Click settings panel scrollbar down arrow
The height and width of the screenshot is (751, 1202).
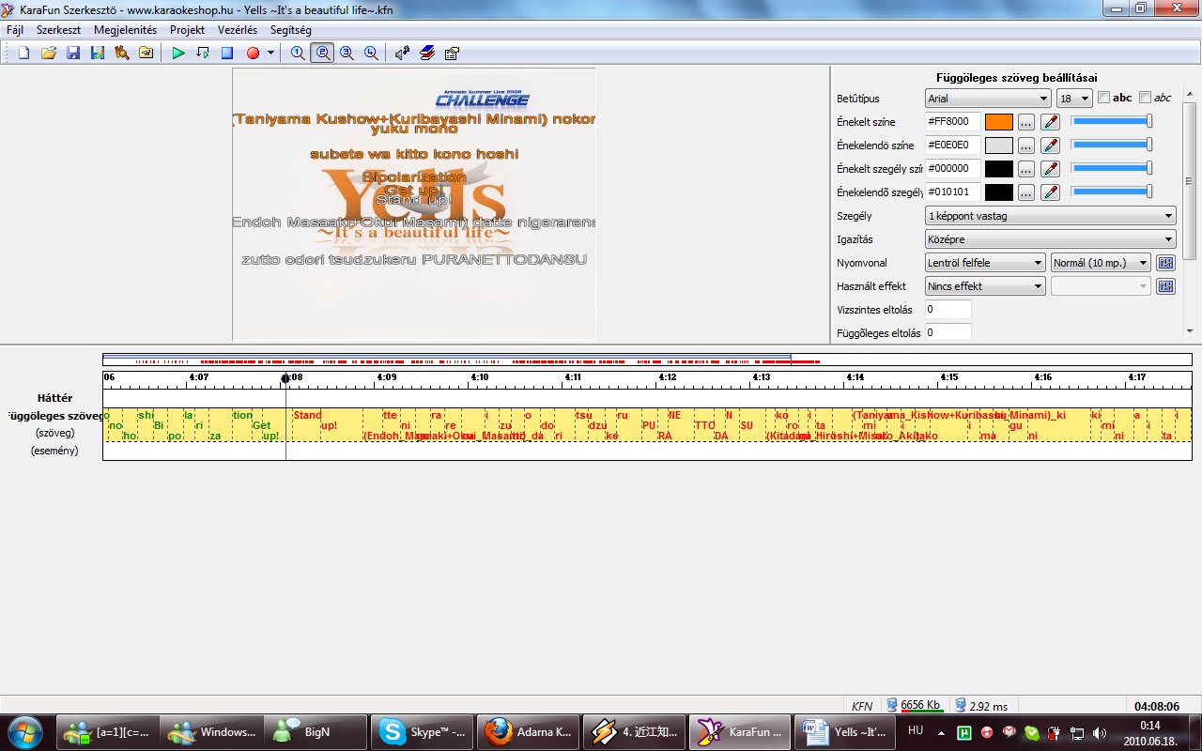(1190, 331)
